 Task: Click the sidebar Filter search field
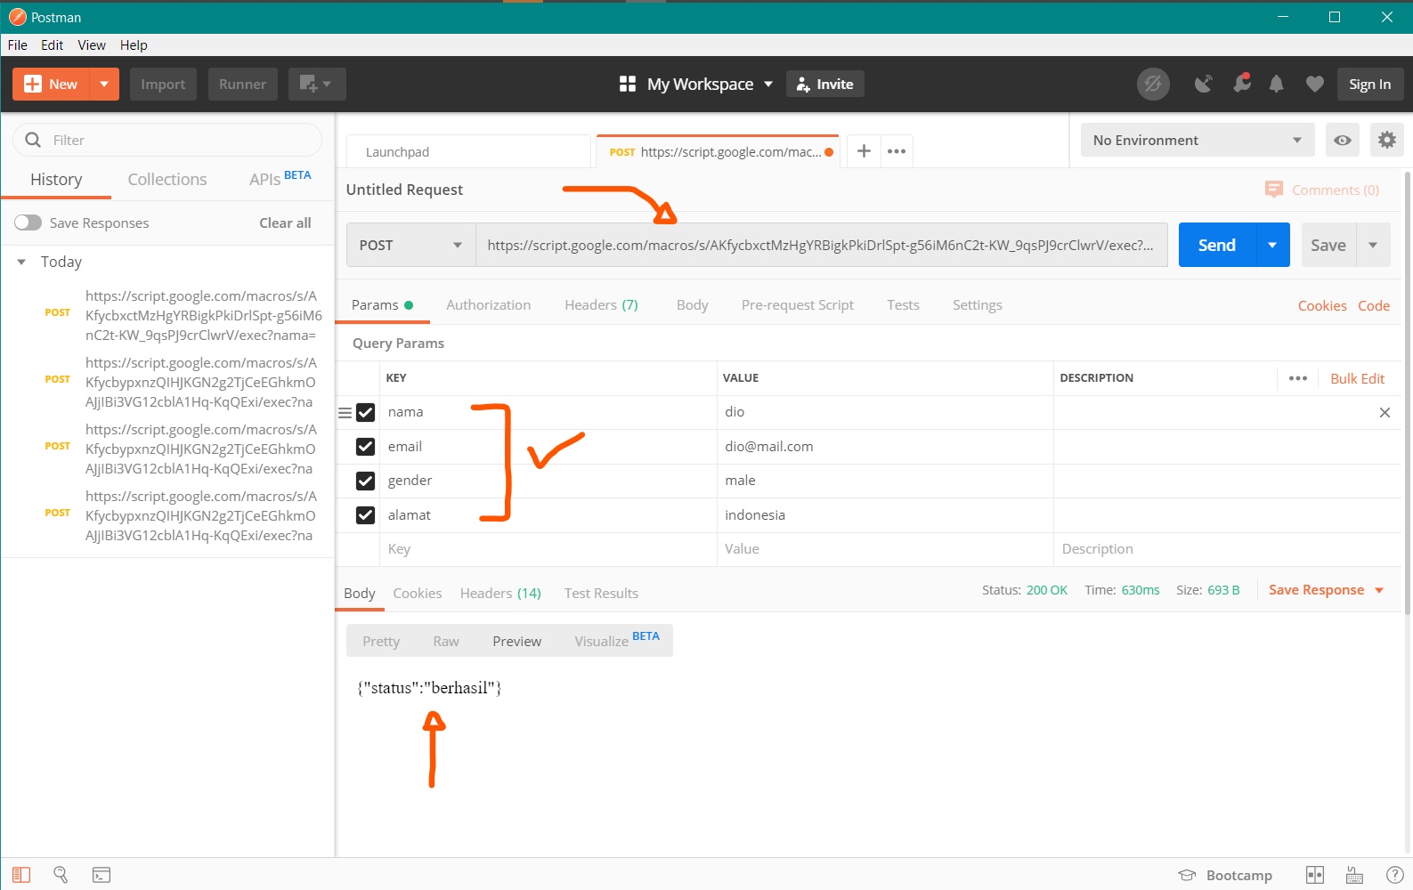(167, 140)
